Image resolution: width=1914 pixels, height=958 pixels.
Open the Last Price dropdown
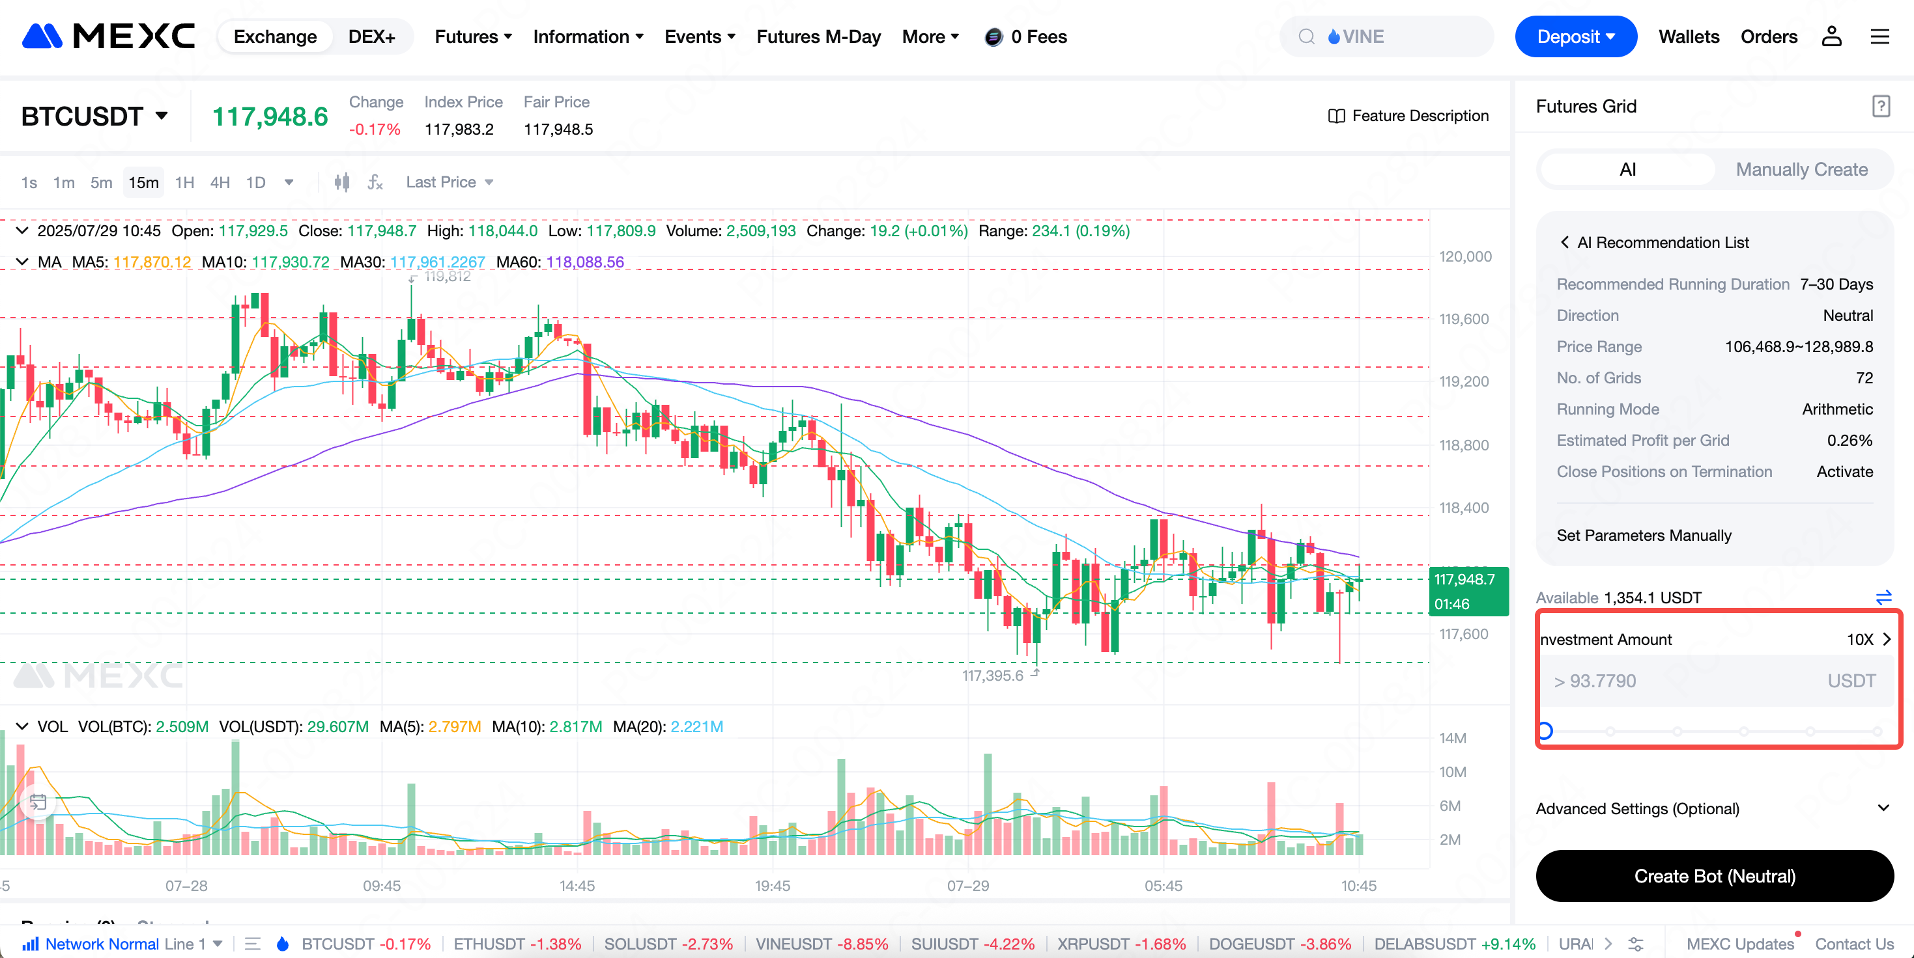[449, 182]
